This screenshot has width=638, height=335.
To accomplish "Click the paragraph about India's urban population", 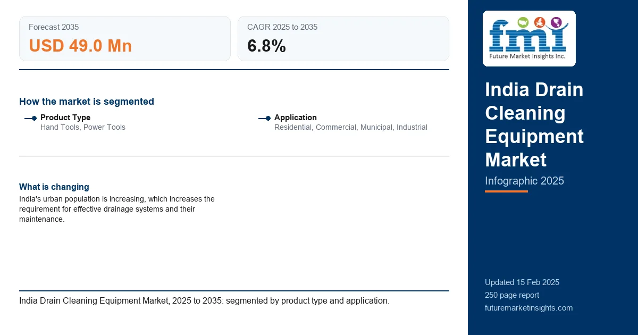I will click(x=117, y=209).
